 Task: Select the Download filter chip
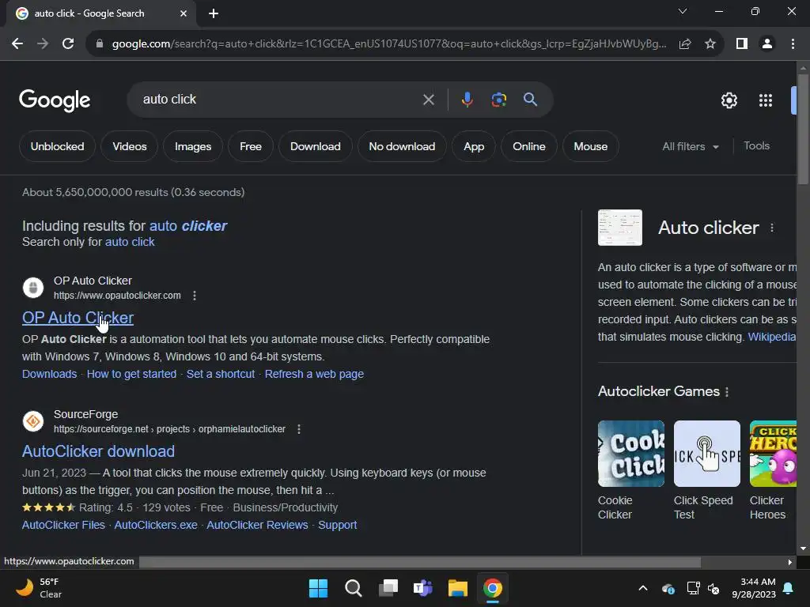point(315,146)
